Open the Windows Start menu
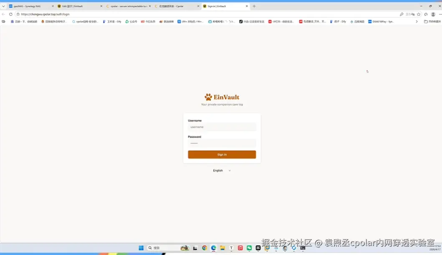 pos(141,248)
